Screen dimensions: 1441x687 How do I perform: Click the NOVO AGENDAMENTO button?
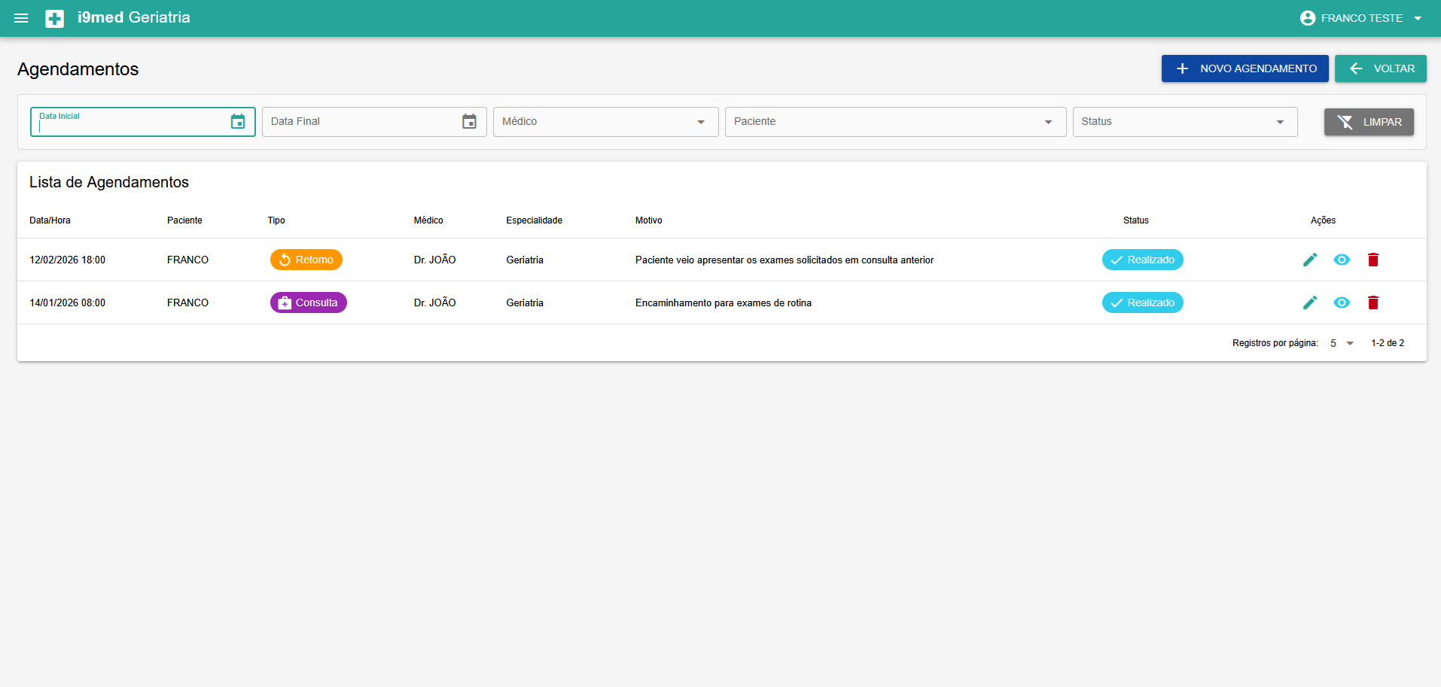1244,68
